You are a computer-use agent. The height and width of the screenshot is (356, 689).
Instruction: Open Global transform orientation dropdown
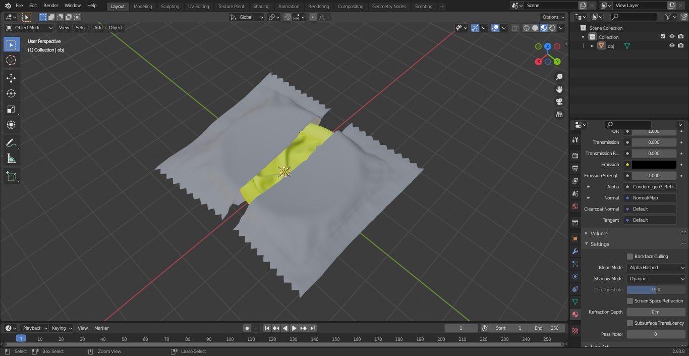247,17
